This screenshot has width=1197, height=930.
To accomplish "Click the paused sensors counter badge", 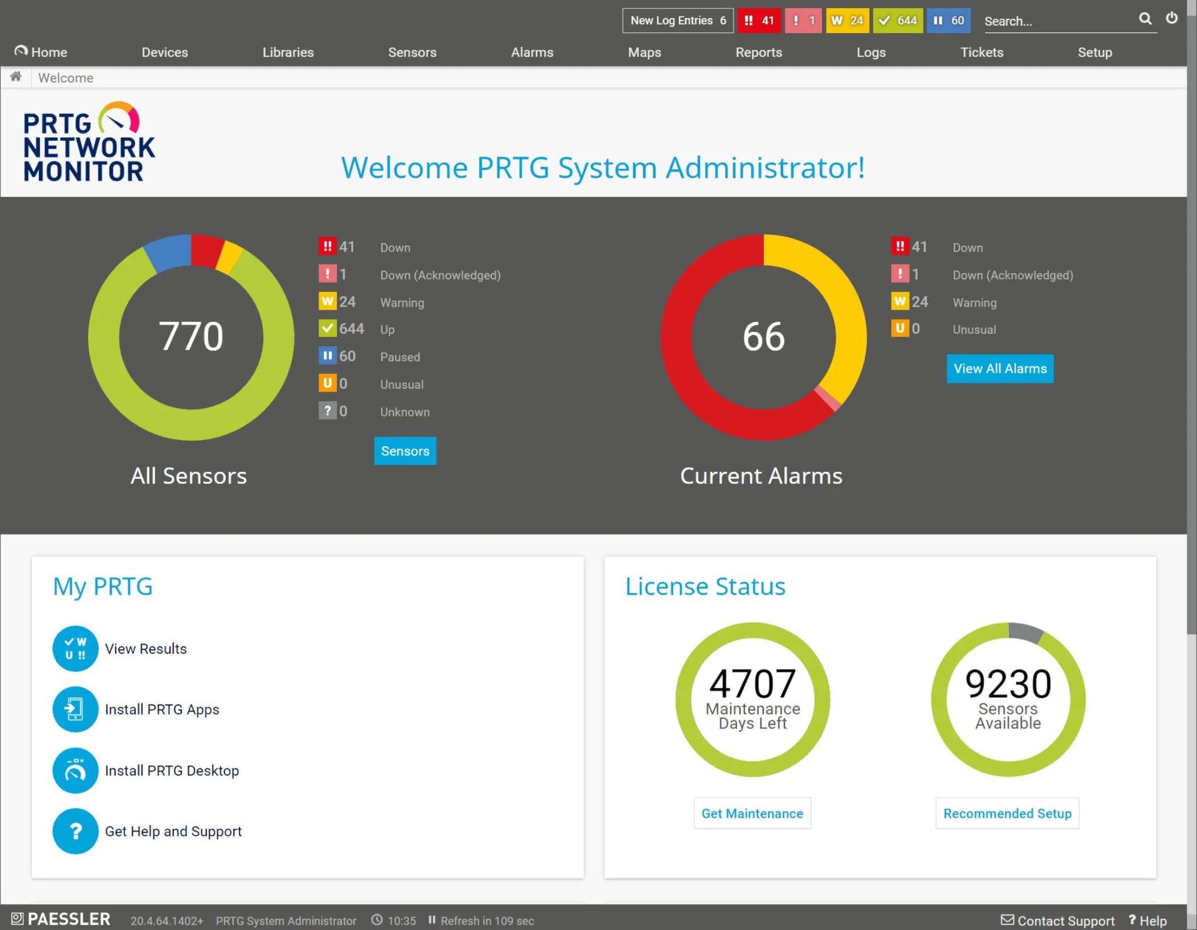I will coord(948,21).
